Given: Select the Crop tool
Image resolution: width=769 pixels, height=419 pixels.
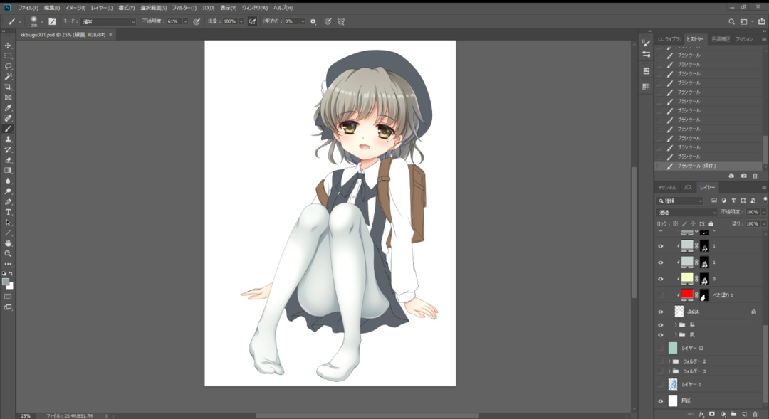Looking at the screenshot, I should coord(9,87).
